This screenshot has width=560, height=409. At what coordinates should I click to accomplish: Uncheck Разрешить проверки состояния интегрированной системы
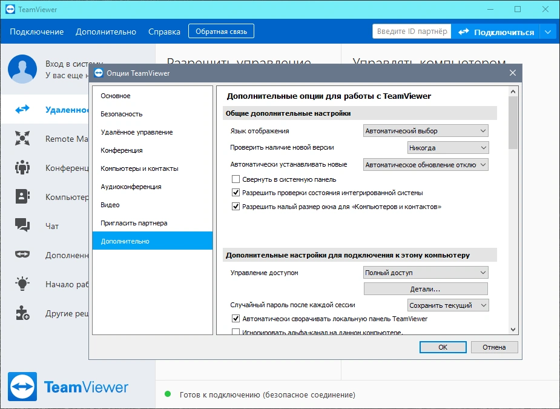[x=236, y=193]
